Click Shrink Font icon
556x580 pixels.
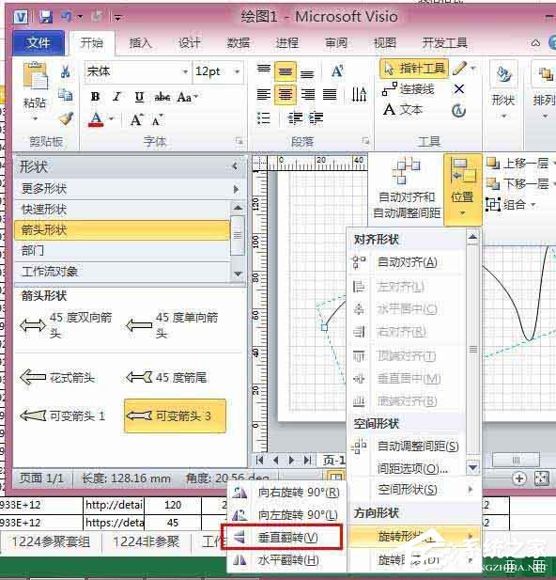click(x=158, y=120)
